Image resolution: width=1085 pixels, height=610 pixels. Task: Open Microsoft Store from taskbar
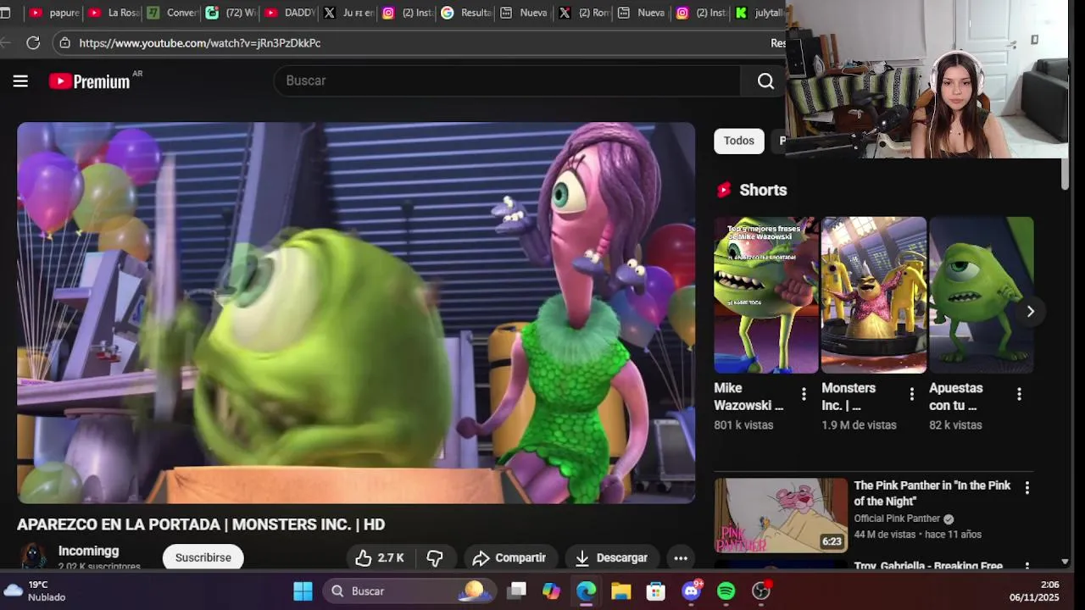point(656,591)
